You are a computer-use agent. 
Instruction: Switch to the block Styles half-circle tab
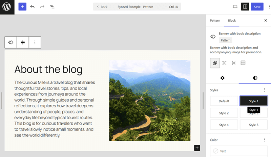(x=255, y=78)
